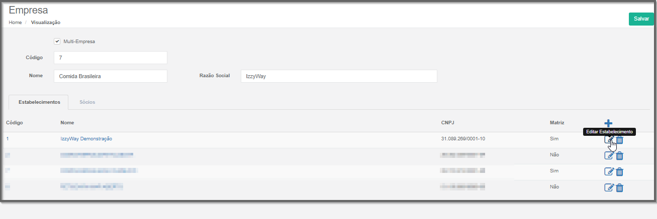
Task: Edit the last establishment row
Action: click(x=609, y=187)
